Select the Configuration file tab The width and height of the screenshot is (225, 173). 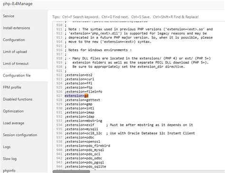pyautogui.click(x=17, y=76)
